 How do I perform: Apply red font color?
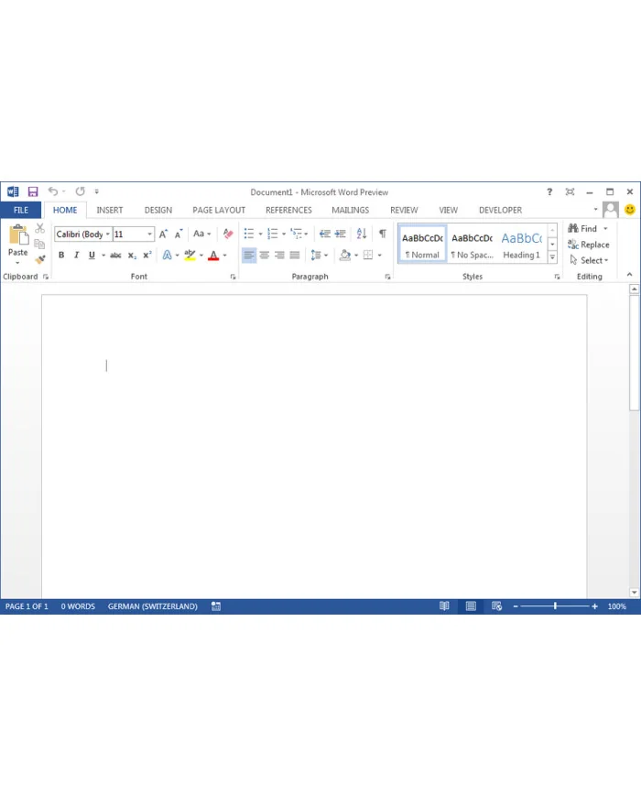(213, 256)
